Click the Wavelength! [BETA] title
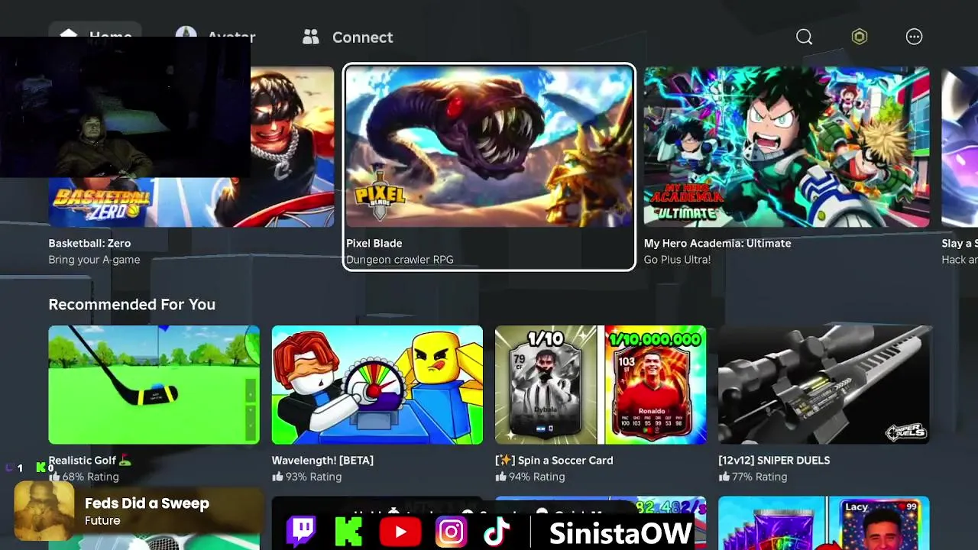Image resolution: width=978 pixels, height=550 pixels. pos(322,461)
